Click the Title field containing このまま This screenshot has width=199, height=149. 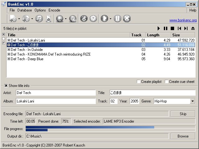152,93
